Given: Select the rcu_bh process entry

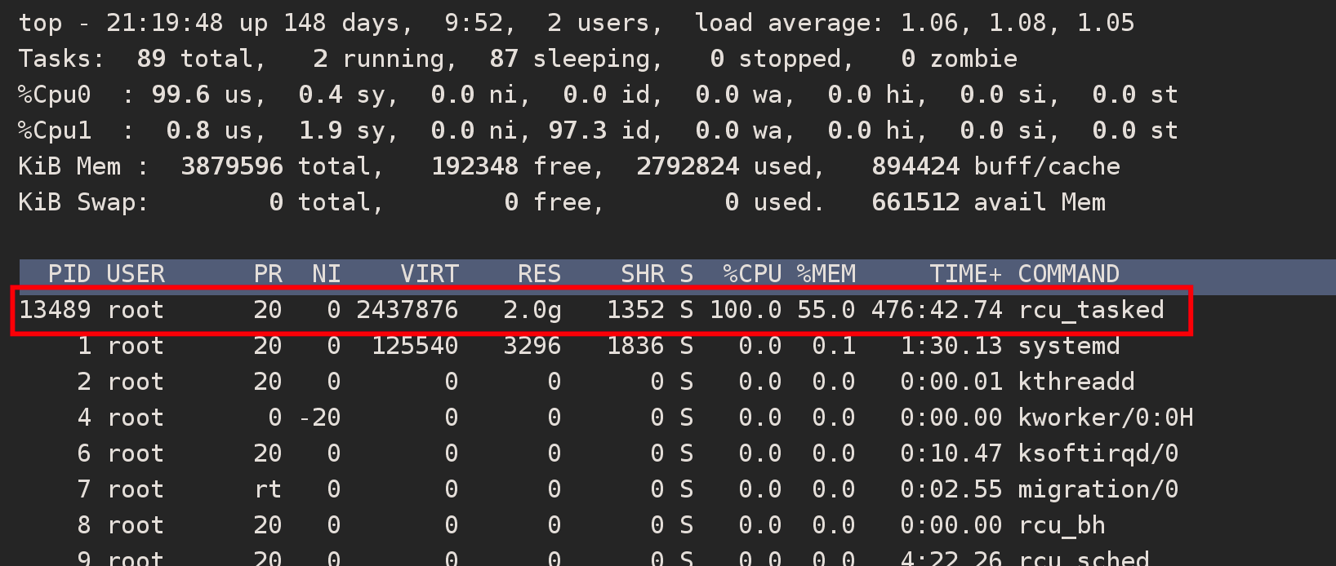Looking at the screenshot, I should point(1062,525).
